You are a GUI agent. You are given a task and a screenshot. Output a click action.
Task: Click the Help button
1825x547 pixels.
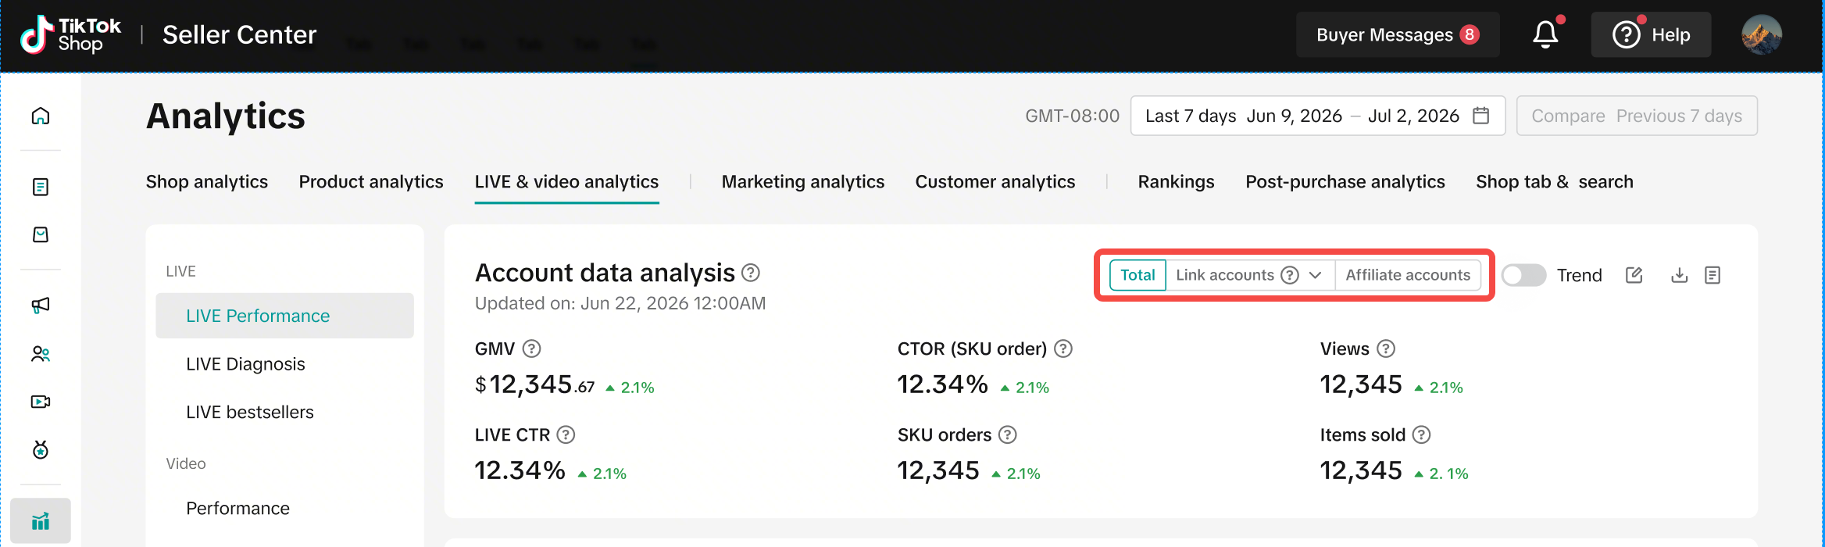point(1651,35)
